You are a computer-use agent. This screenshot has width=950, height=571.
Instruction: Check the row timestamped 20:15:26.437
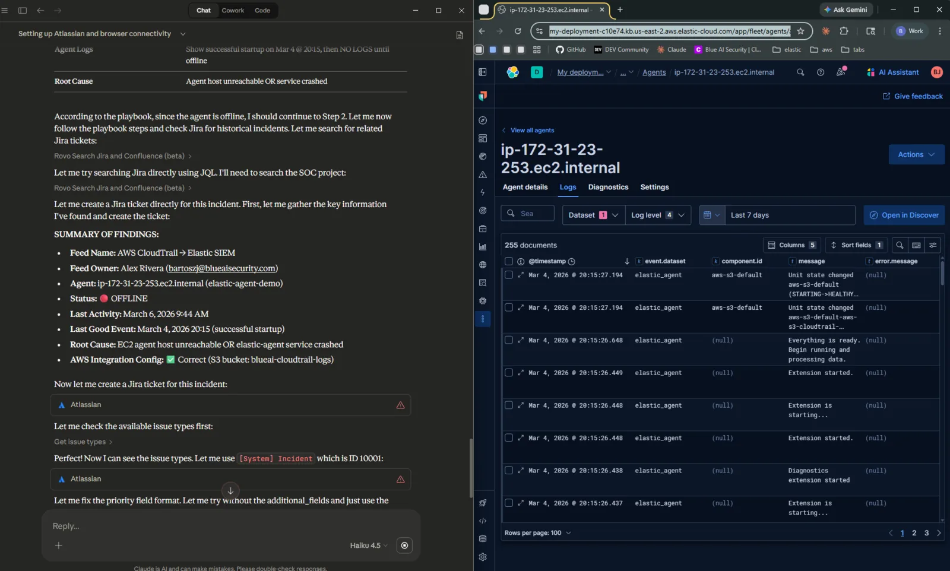[x=509, y=503]
